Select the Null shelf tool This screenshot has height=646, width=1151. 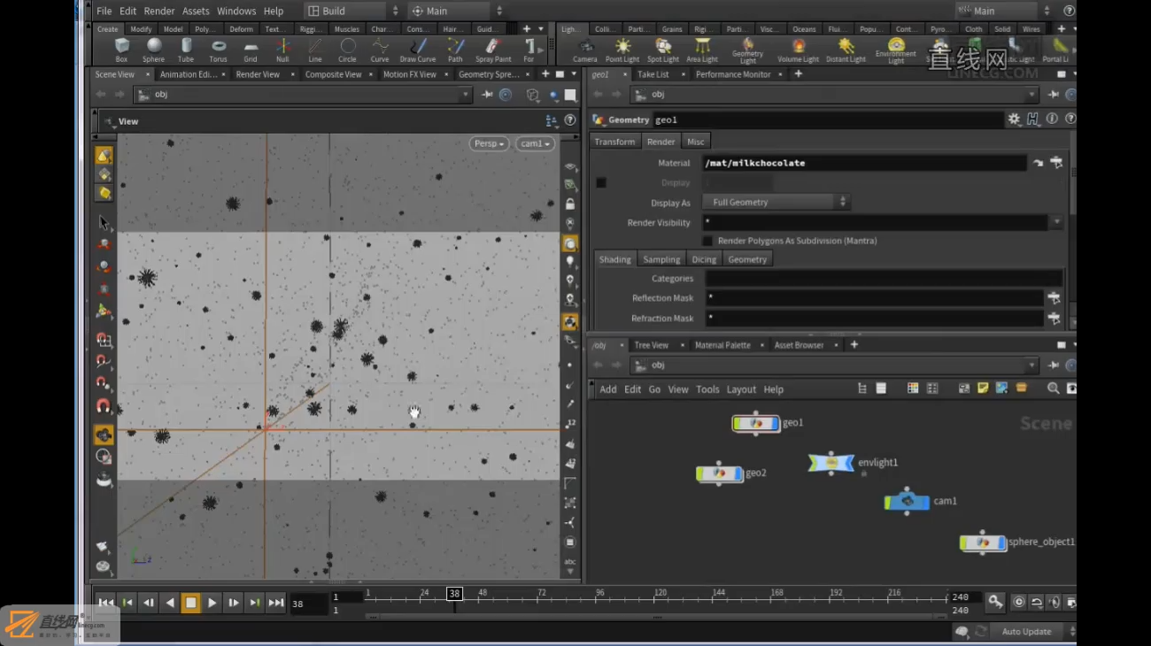(x=282, y=50)
